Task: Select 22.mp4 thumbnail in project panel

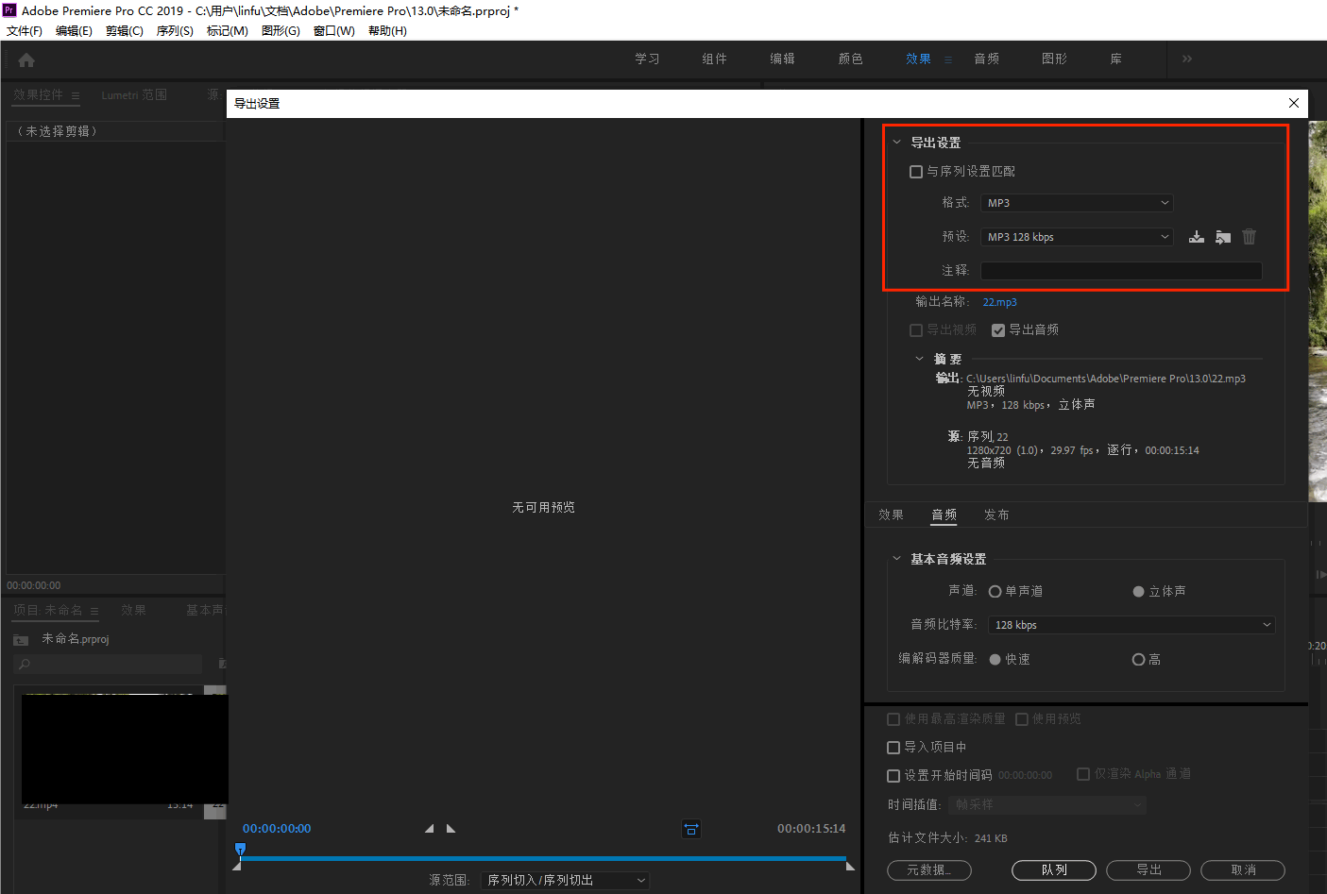Action: click(125, 748)
